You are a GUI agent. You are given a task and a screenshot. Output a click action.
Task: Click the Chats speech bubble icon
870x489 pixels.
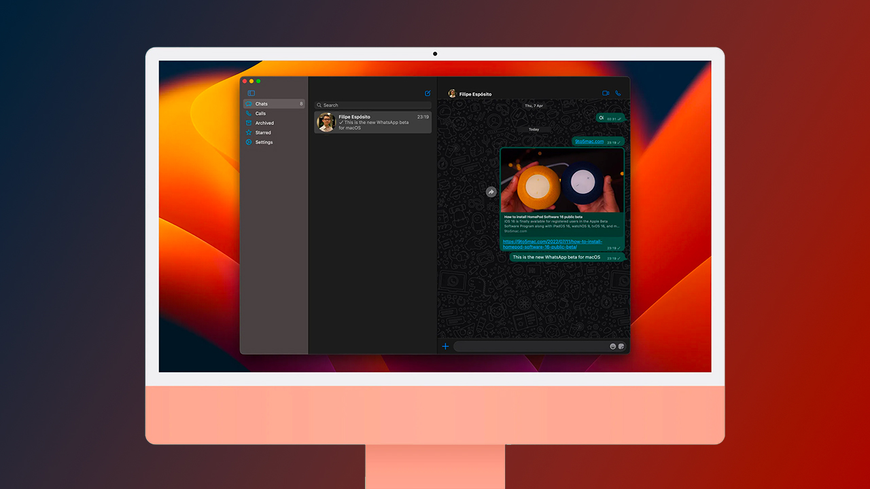click(x=249, y=104)
